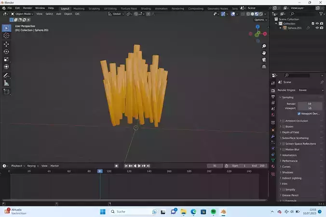
Task: Open Spotify from the Windows taskbar
Action: (x=213, y=212)
